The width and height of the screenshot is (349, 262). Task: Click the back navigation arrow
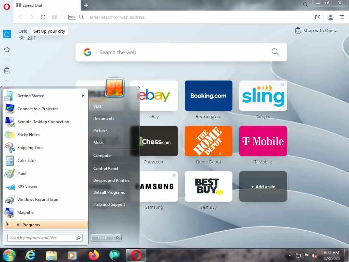pyautogui.click(x=20, y=17)
